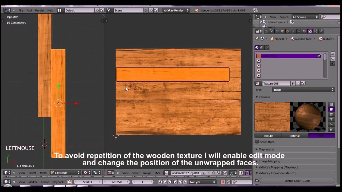
Task: Open the Marker menu in timeline
Action: (x=33, y=182)
